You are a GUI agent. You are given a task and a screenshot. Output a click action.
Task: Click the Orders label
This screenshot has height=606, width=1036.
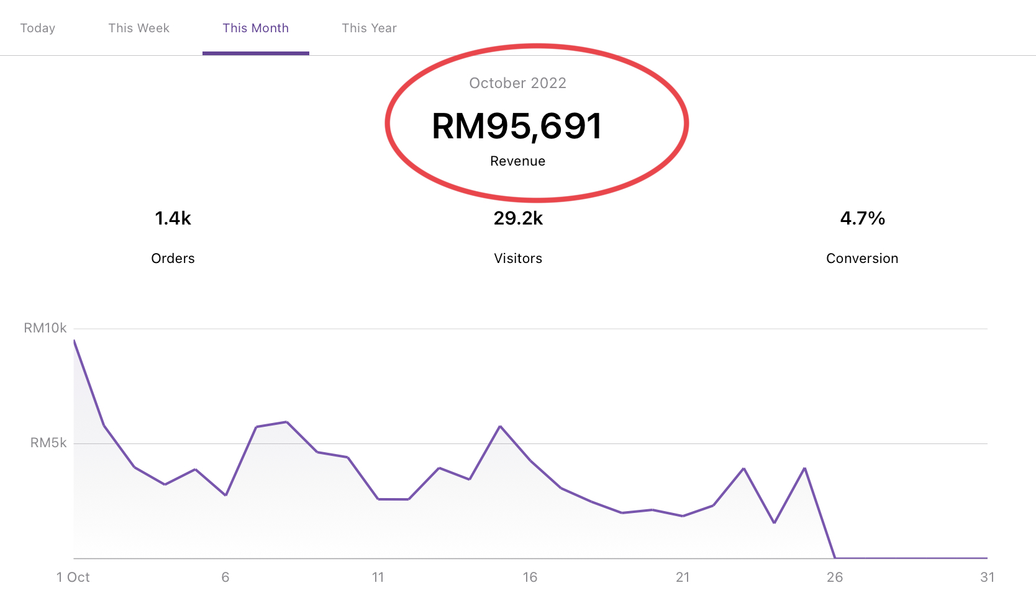point(173,259)
